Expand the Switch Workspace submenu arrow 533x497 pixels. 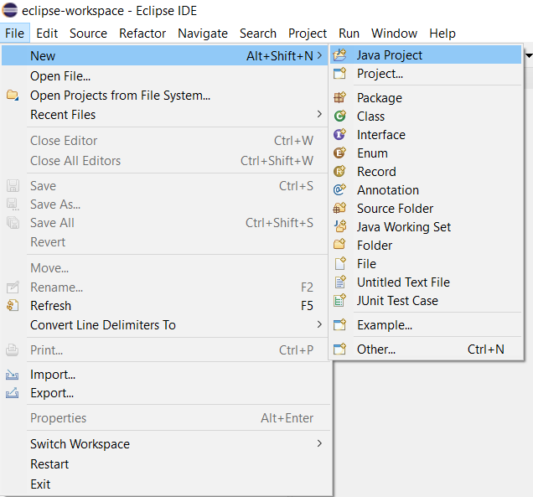pyautogui.click(x=319, y=444)
